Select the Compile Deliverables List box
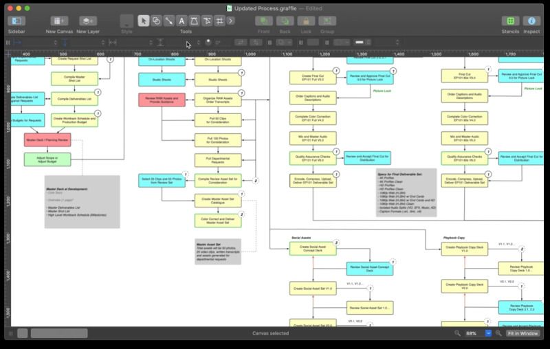Image resolution: width=550 pixels, height=349 pixels. click(x=74, y=99)
